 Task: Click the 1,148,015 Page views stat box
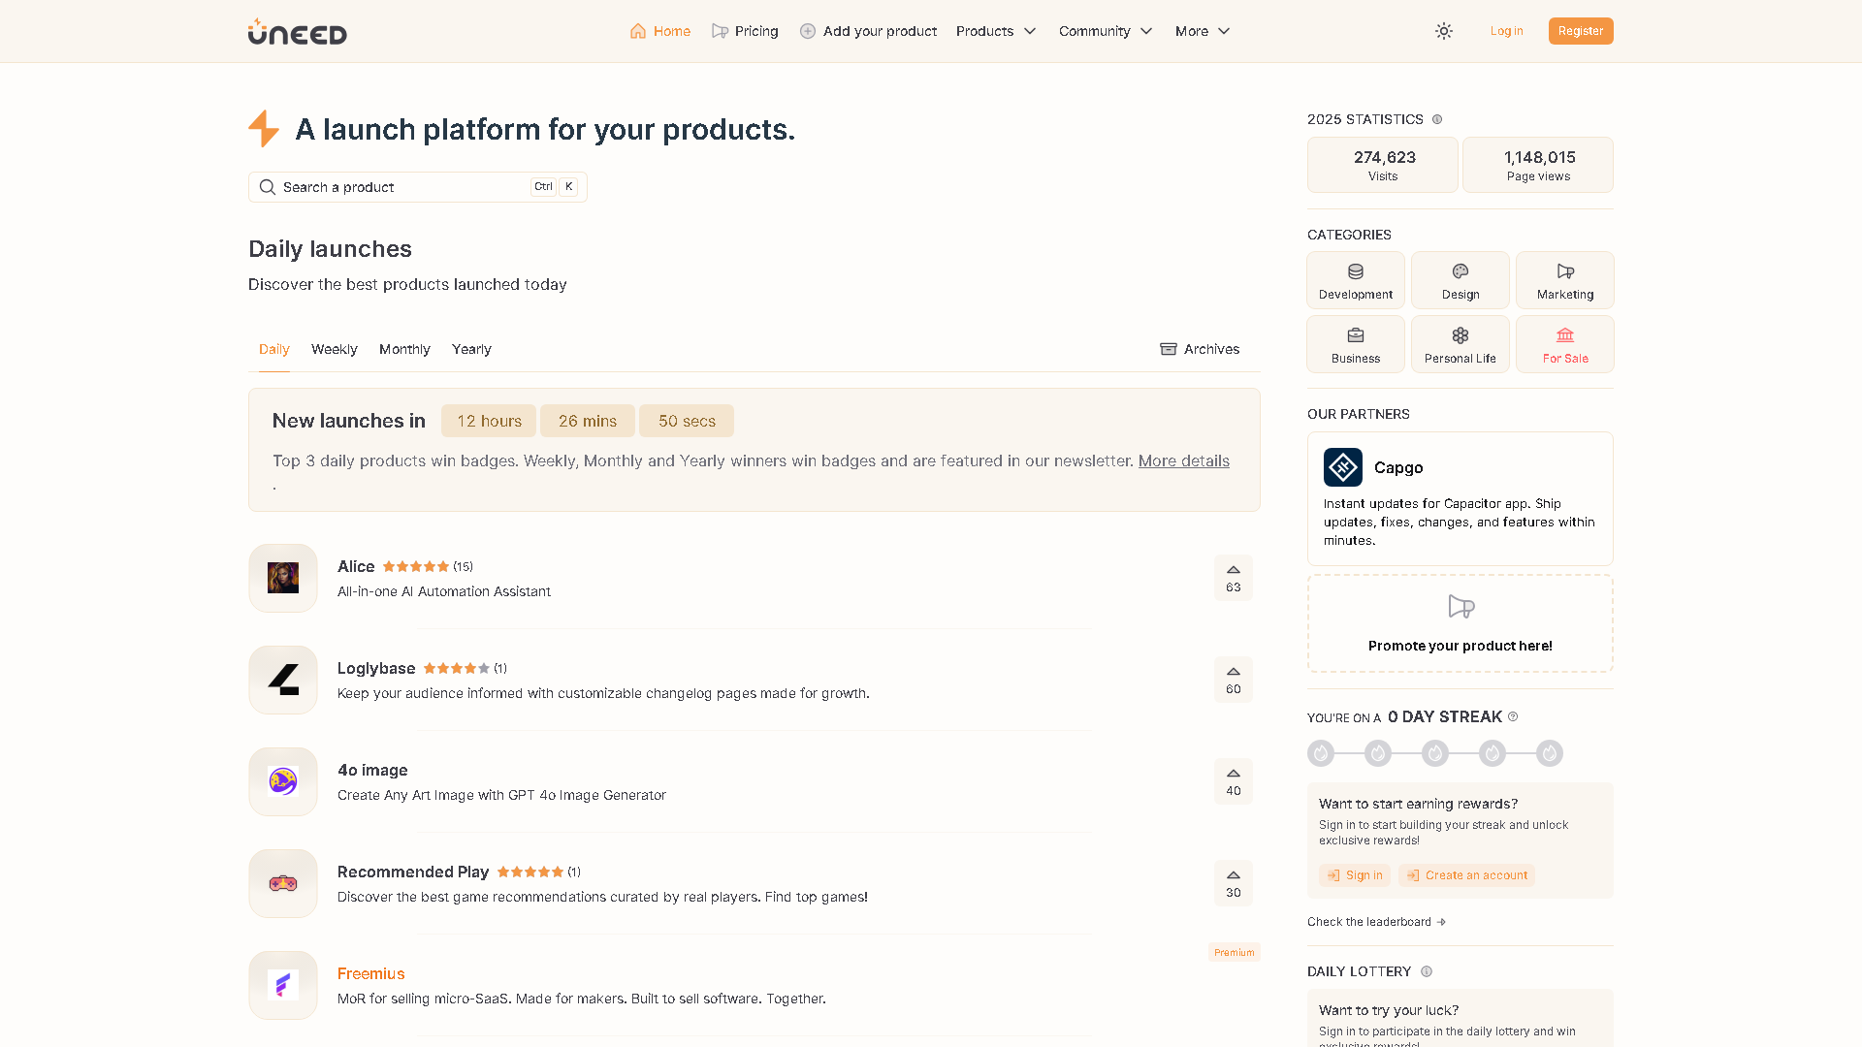click(1538, 165)
